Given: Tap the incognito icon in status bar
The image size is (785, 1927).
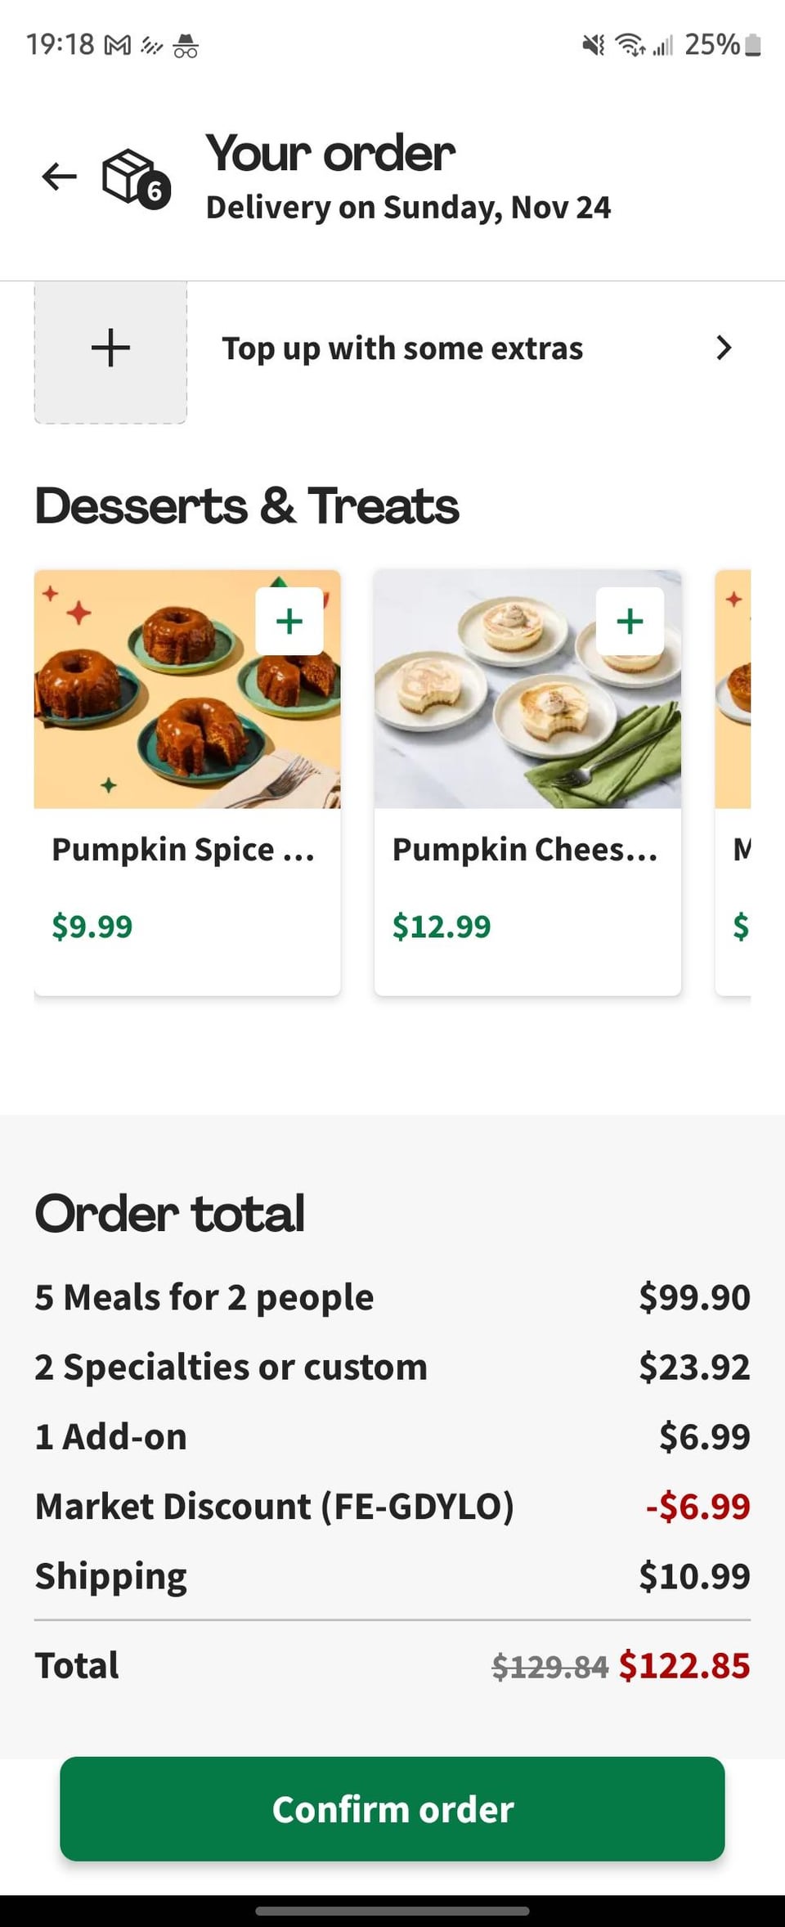Looking at the screenshot, I should [186, 46].
